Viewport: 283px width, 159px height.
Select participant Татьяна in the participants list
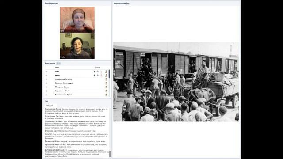[63, 79]
